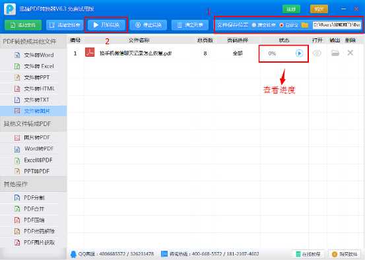365x260 pixels.
Task: Select 文件转PPT in sidebar
Action: coord(34,77)
